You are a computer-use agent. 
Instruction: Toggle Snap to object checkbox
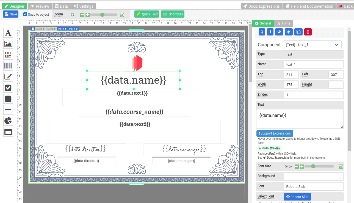coord(25,14)
